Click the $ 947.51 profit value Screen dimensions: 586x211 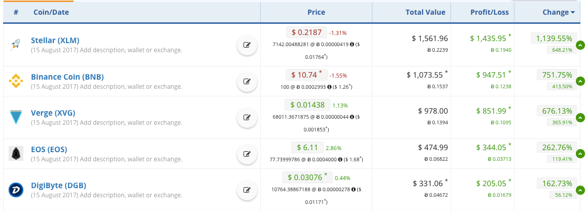494,75
